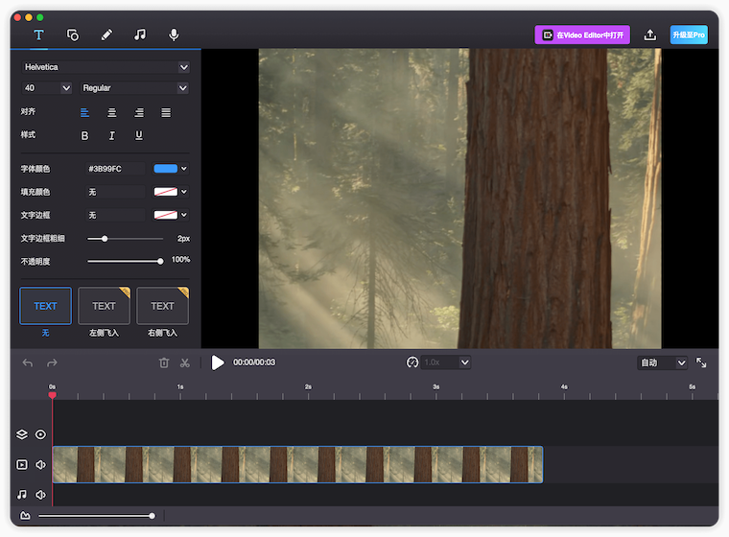
Task: Click the 在Video Editor中打开 button
Action: [x=582, y=35]
